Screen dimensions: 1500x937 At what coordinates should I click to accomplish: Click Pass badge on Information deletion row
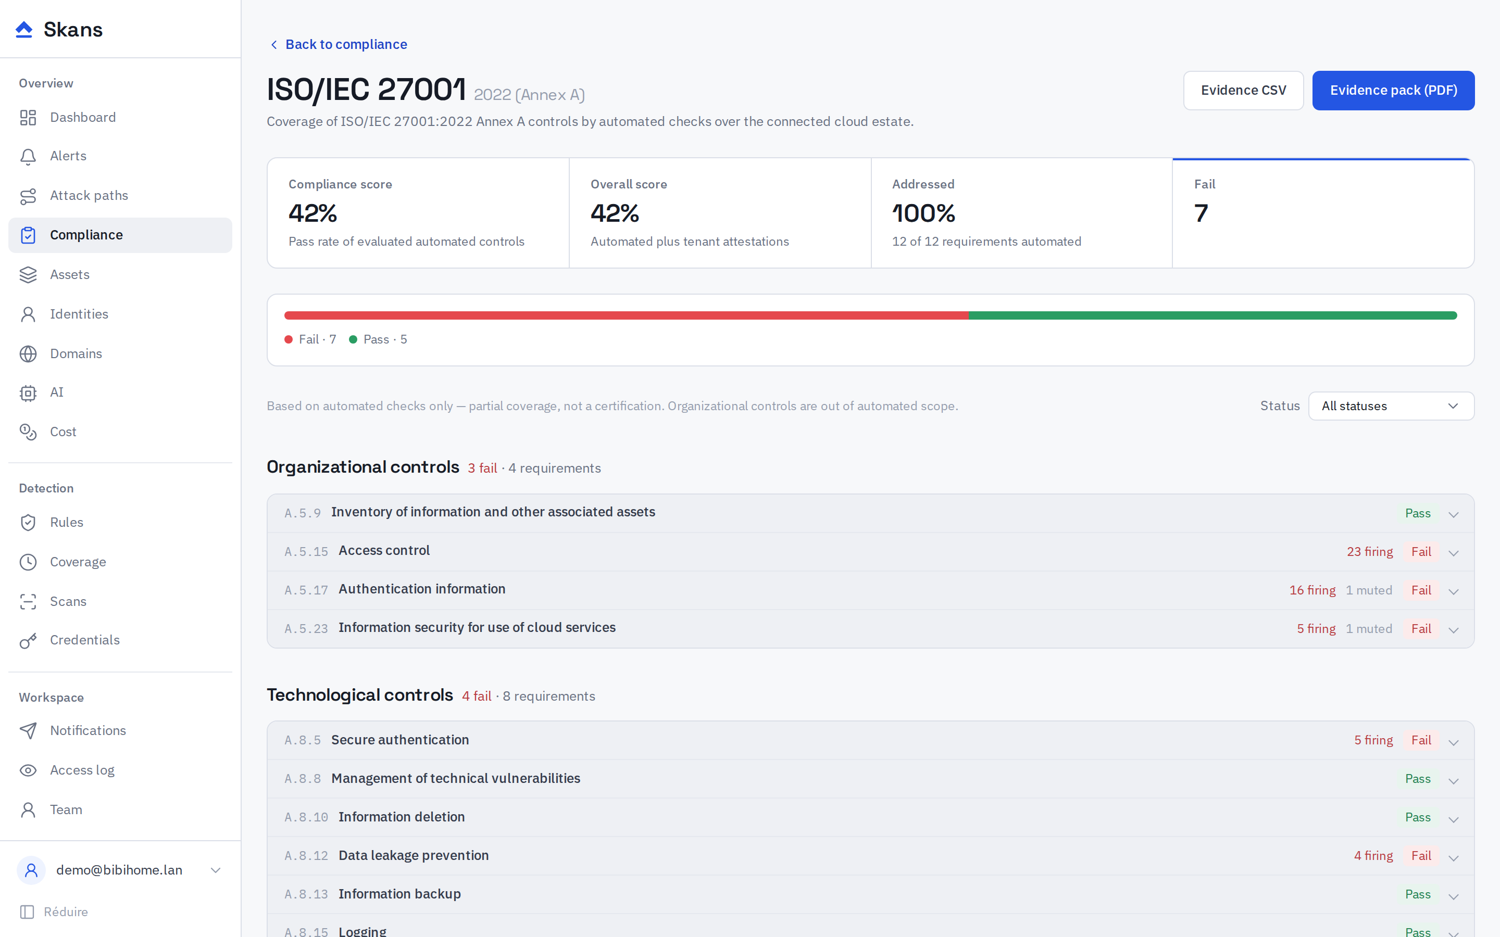coord(1418,817)
